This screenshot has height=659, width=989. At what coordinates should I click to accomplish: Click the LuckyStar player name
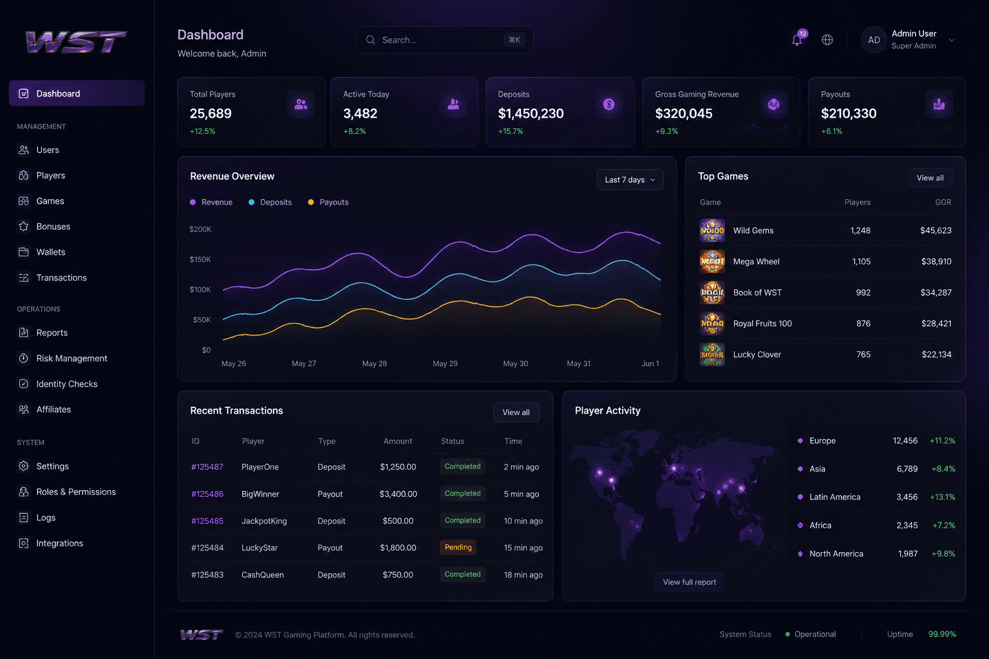[x=259, y=548]
